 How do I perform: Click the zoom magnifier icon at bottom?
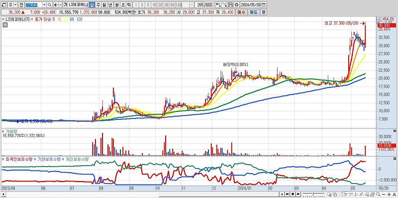[378, 194]
